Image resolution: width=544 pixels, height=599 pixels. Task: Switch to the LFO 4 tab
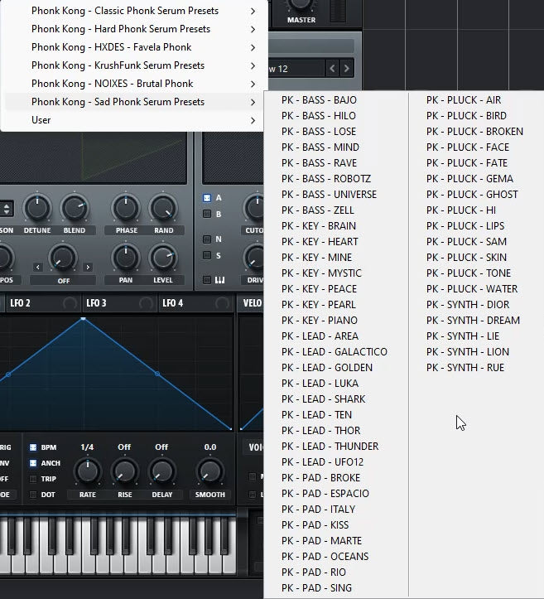click(173, 304)
